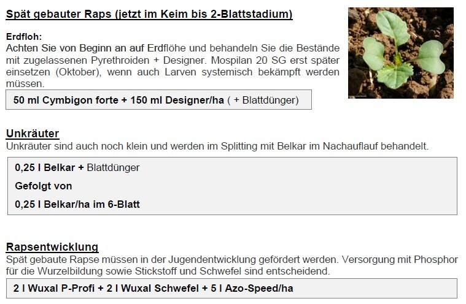Click the rapeseed seedling photo

click(401, 53)
